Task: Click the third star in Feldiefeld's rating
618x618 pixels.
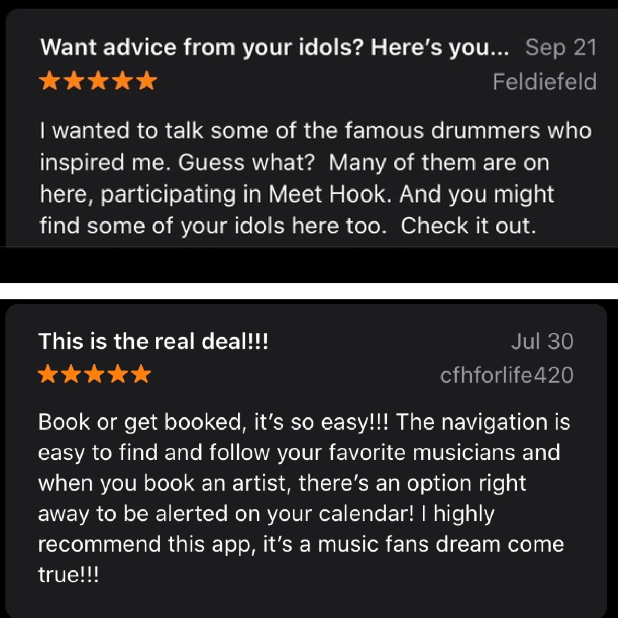Action: [x=99, y=80]
